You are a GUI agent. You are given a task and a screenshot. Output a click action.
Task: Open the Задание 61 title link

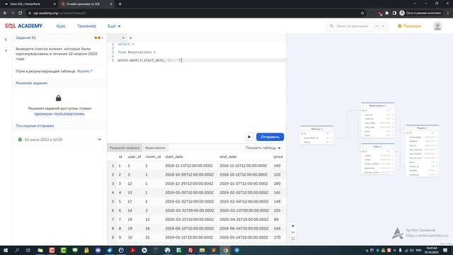click(25, 38)
